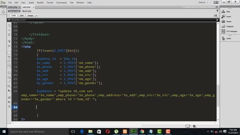
Task: Click the restore document window icon
Action: [217, 7]
